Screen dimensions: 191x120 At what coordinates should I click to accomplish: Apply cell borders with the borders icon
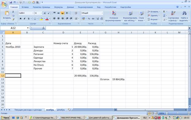pyautogui.click(x=35, y=18)
